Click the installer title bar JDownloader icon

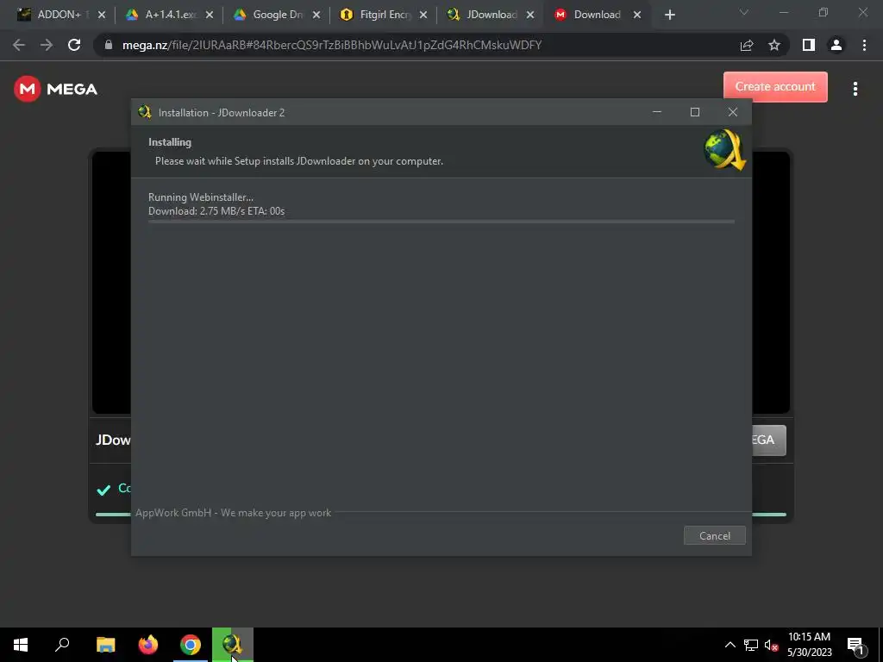(x=145, y=112)
